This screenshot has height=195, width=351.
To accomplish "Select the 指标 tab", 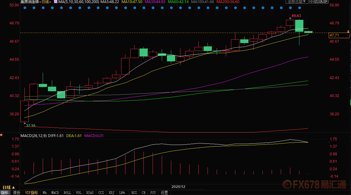I will pyautogui.click(x=5, y=193).
